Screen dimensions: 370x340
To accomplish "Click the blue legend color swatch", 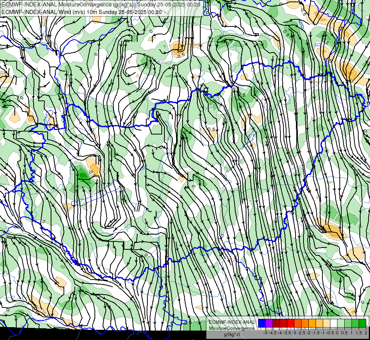I will point(262,323).
